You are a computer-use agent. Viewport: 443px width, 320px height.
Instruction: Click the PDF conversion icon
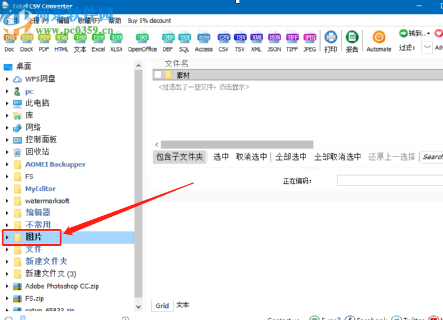coord(43,38)
